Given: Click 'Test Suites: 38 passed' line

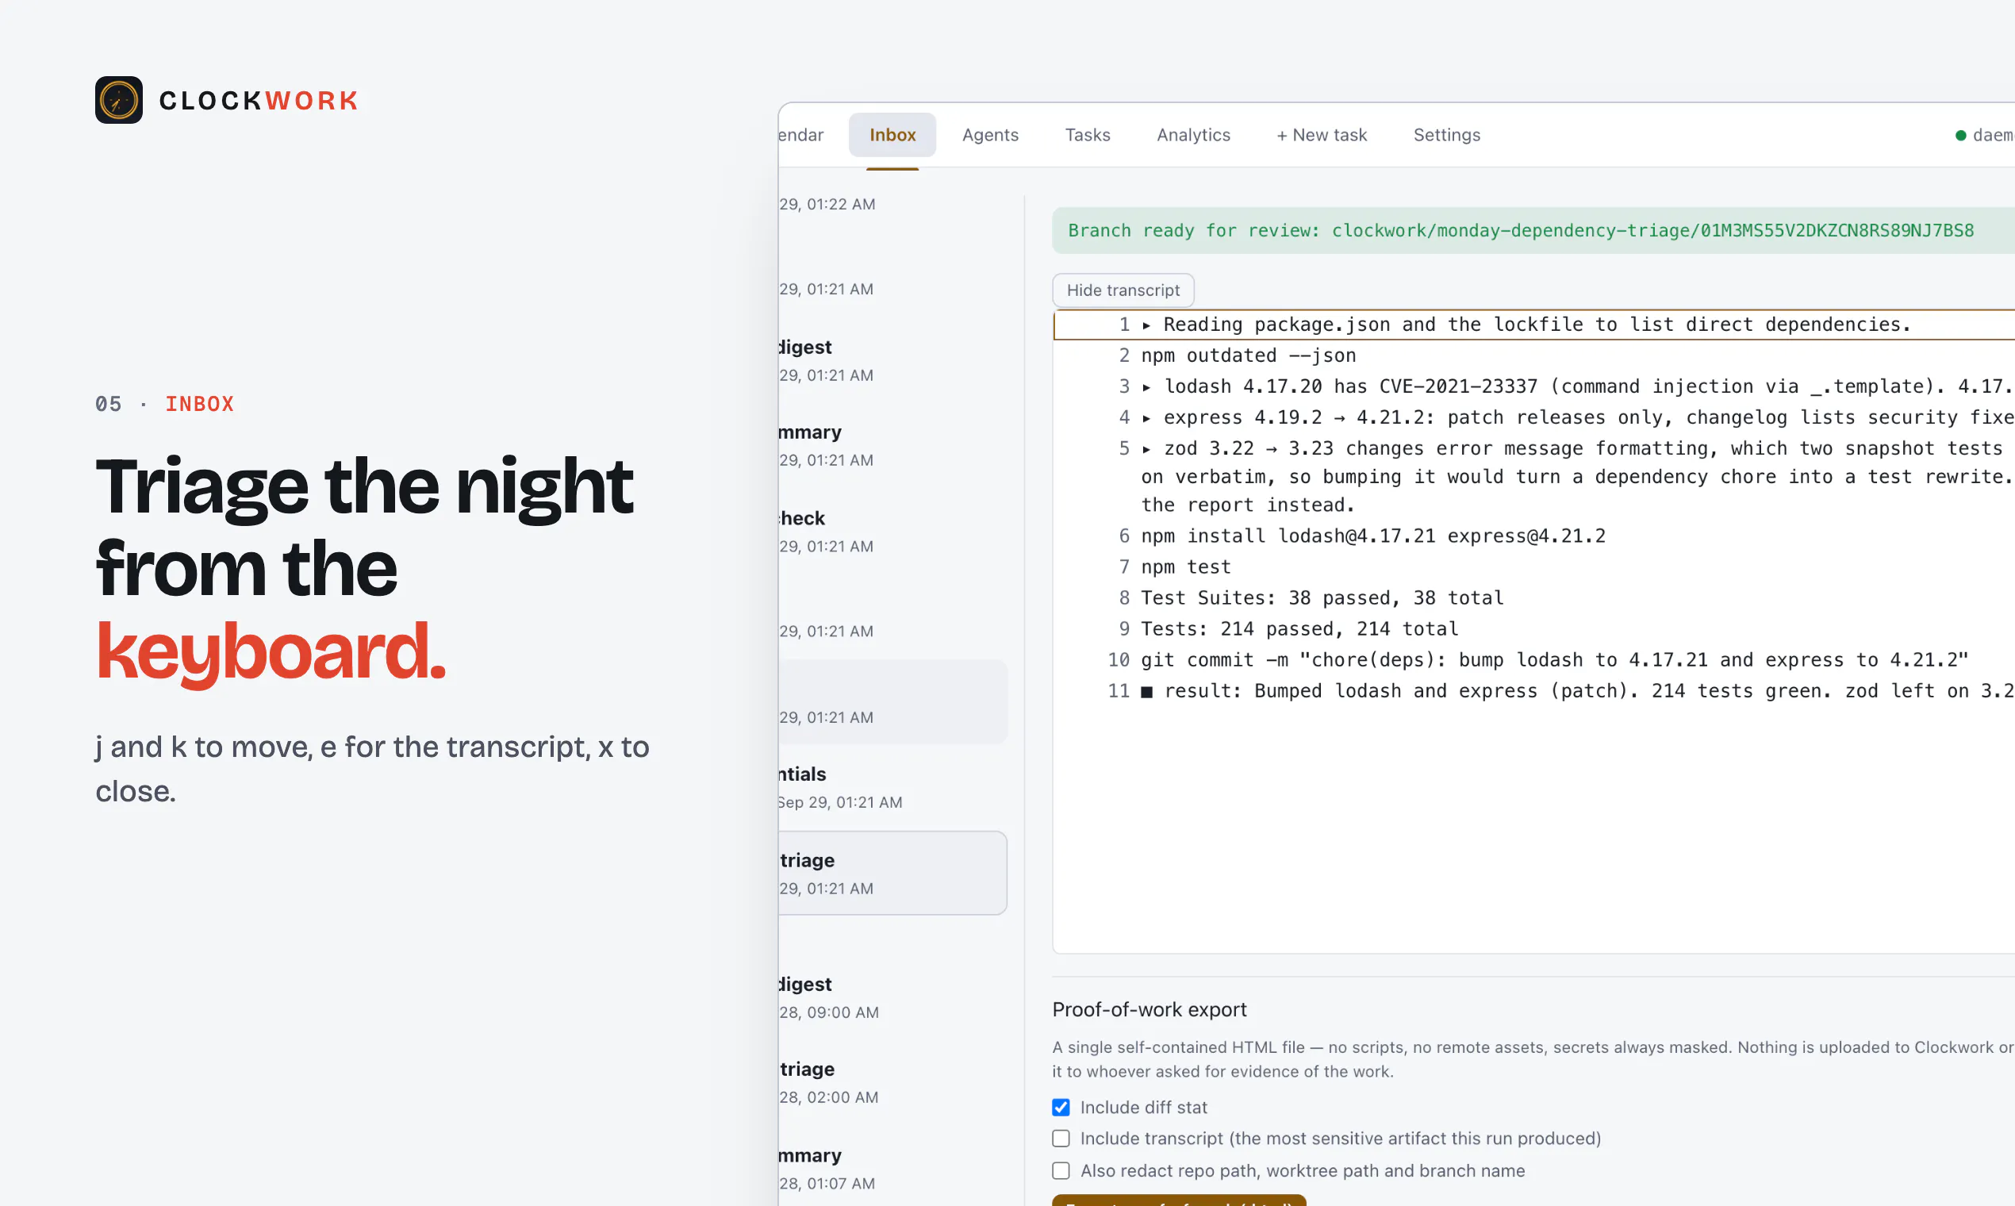Looking at the screenshot, I should [x=1322, y=598].
